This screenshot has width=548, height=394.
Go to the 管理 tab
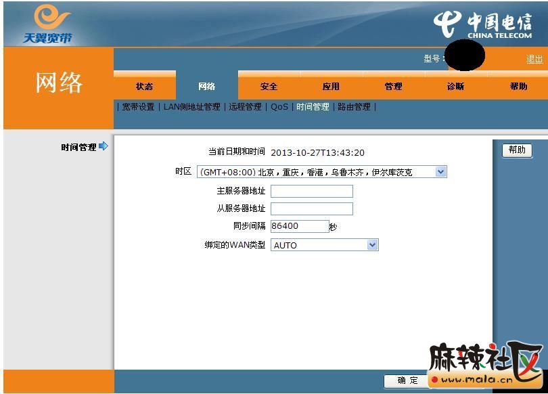[393, 87]
